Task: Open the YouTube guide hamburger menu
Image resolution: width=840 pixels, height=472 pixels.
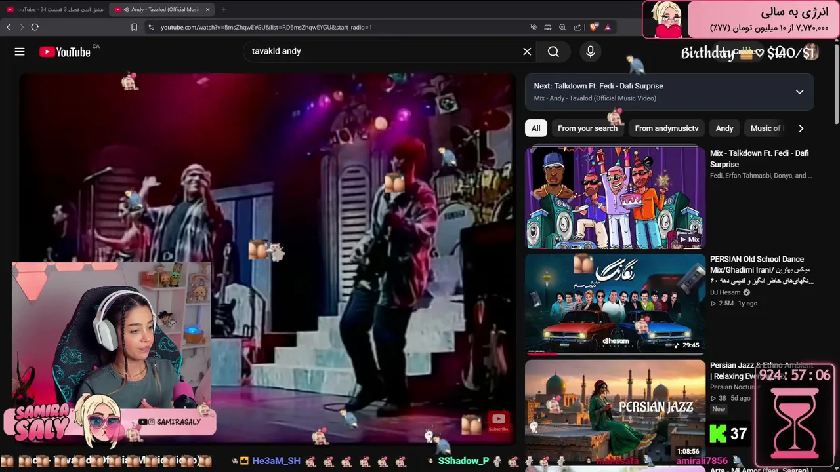Action: coord(20,52)
